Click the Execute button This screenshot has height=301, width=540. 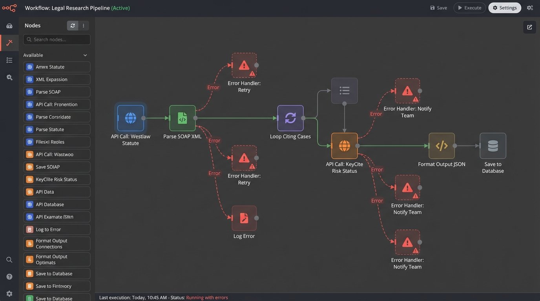tap(469, 8)
